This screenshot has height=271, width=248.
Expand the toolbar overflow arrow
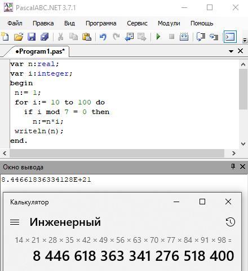click(245, 40)
